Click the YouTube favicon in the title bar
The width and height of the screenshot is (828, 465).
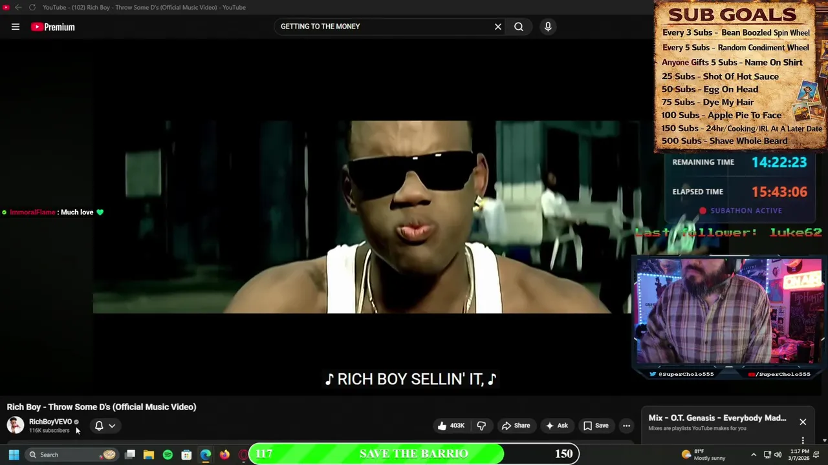point(6,7)
